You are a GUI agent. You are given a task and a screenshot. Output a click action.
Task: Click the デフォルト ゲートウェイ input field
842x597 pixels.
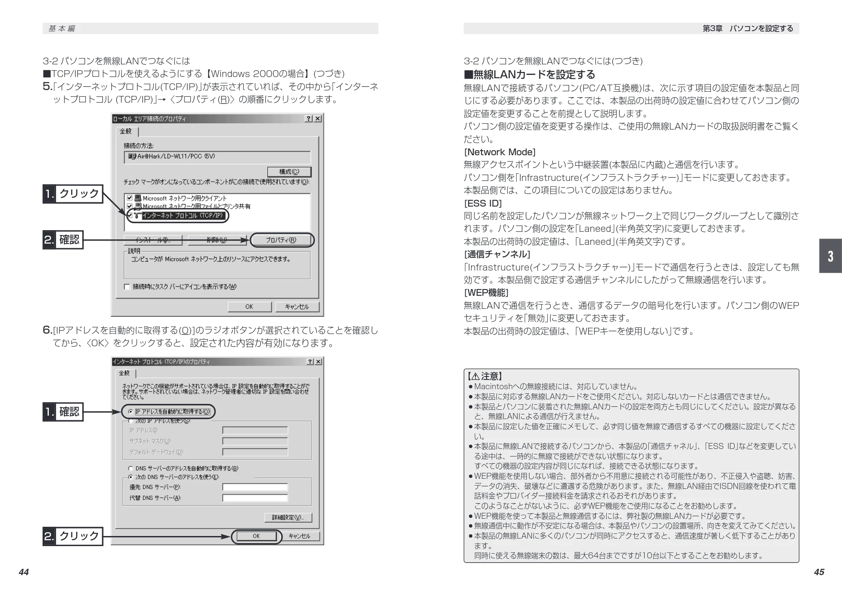click(255, 452)
